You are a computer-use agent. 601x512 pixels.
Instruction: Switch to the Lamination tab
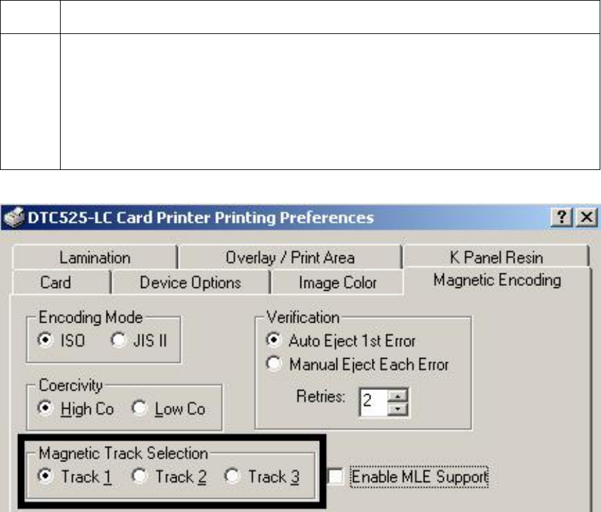(95, 257)
